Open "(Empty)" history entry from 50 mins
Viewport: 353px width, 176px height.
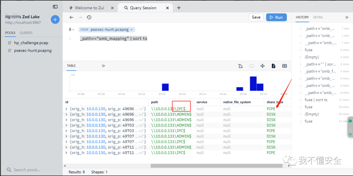312,114
